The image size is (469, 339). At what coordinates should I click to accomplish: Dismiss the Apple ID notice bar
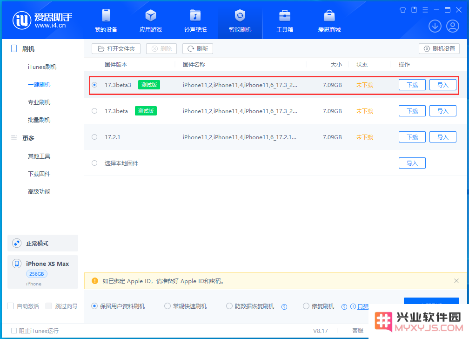point(456,281)
